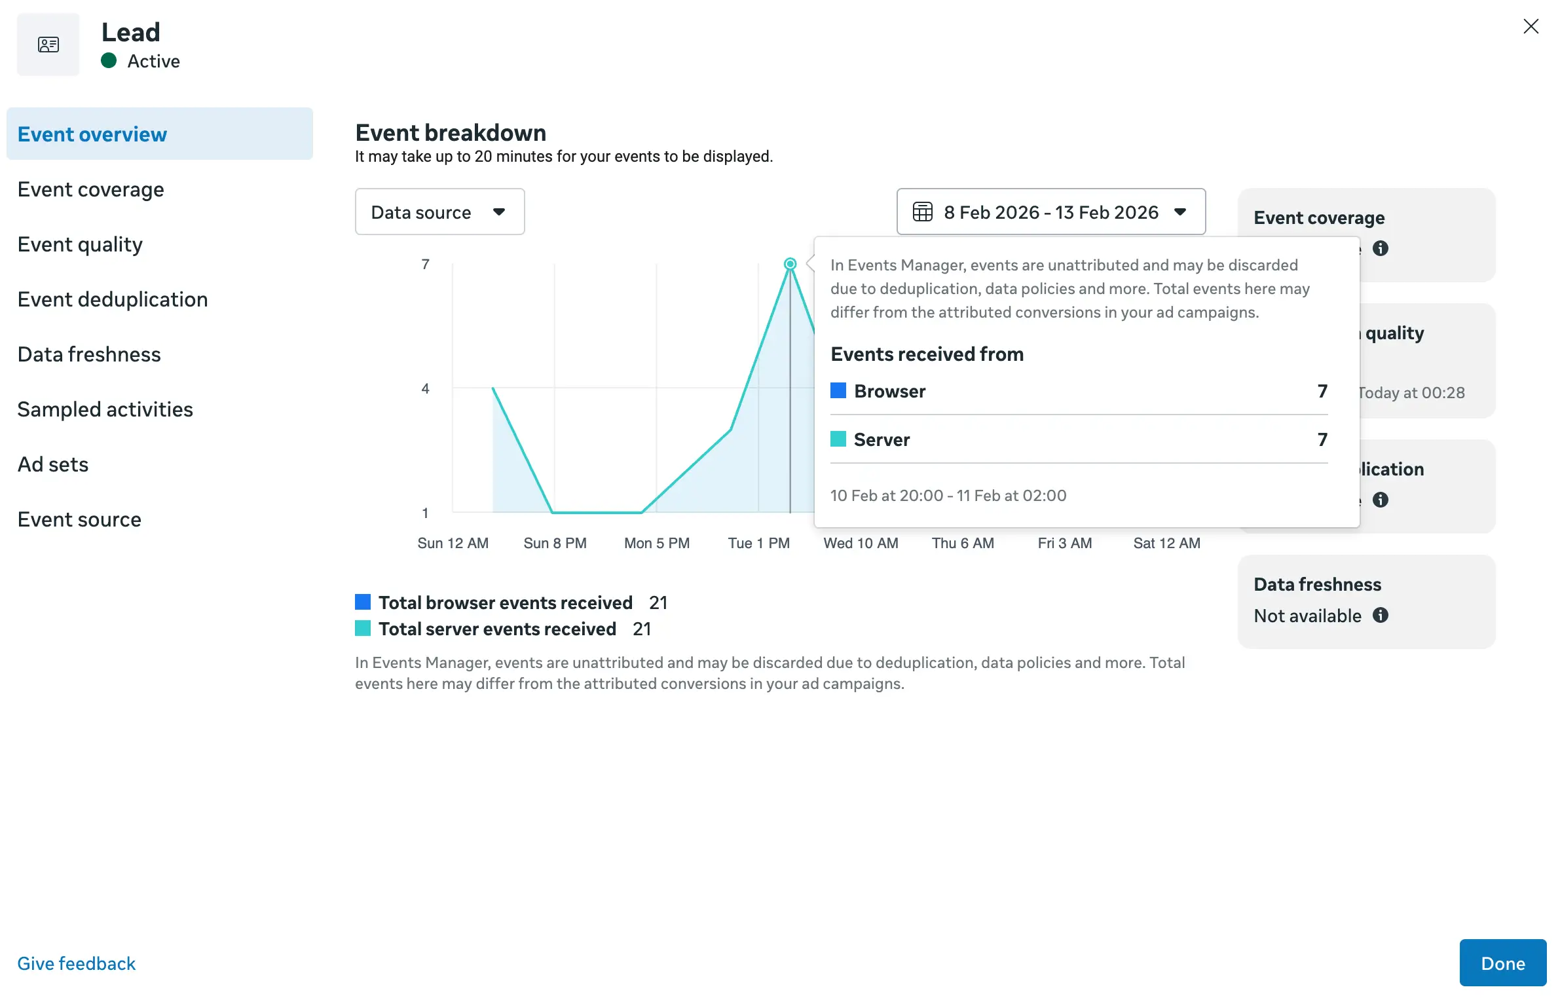Click the highlighted data point on the chart
Viewport: 1560px width, 1002px height.
tap(790, 263)
